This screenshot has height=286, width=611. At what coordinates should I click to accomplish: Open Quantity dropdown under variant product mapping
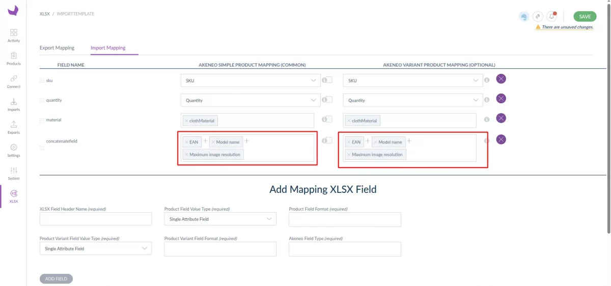coord(413,100)
